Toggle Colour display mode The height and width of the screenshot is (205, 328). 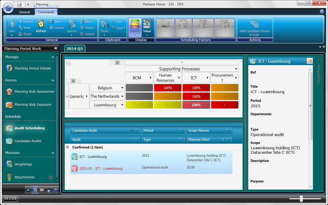(135, 27)
